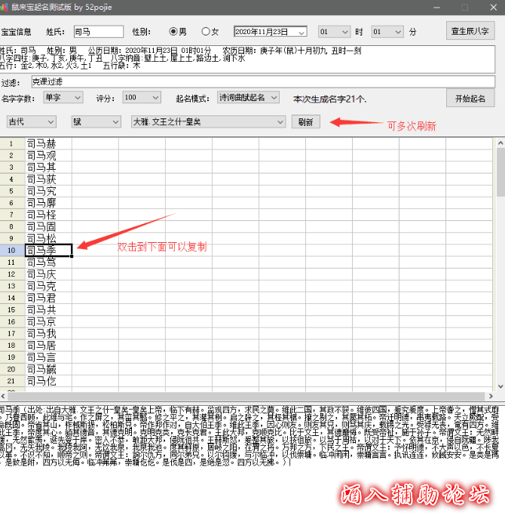Image resolution: width=505 pixels, height=519 pixels.
Task: Minimize the window
Action: 437,8
